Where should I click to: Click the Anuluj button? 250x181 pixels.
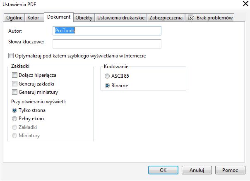tap(197, 170)
